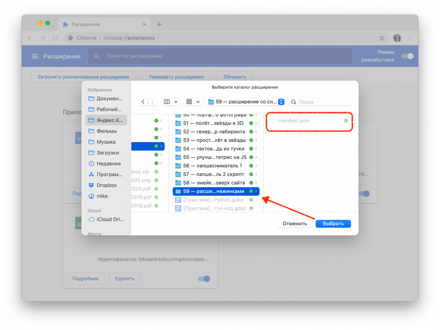The width and height of the screenshot is (440, 330).
Task: Go back with dialog's left chevron button
Action: [143, 102]
